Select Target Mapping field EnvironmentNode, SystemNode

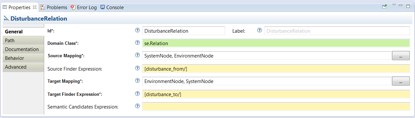[267, 81]
